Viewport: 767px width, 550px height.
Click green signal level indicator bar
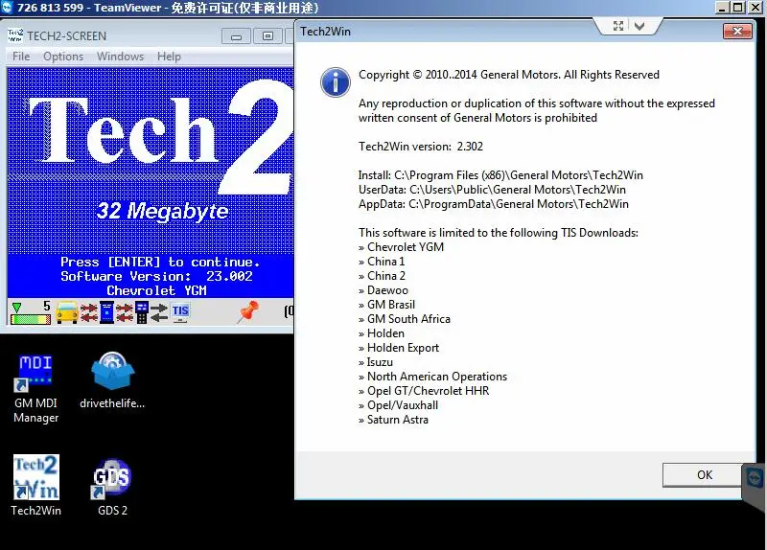point(31,320)
